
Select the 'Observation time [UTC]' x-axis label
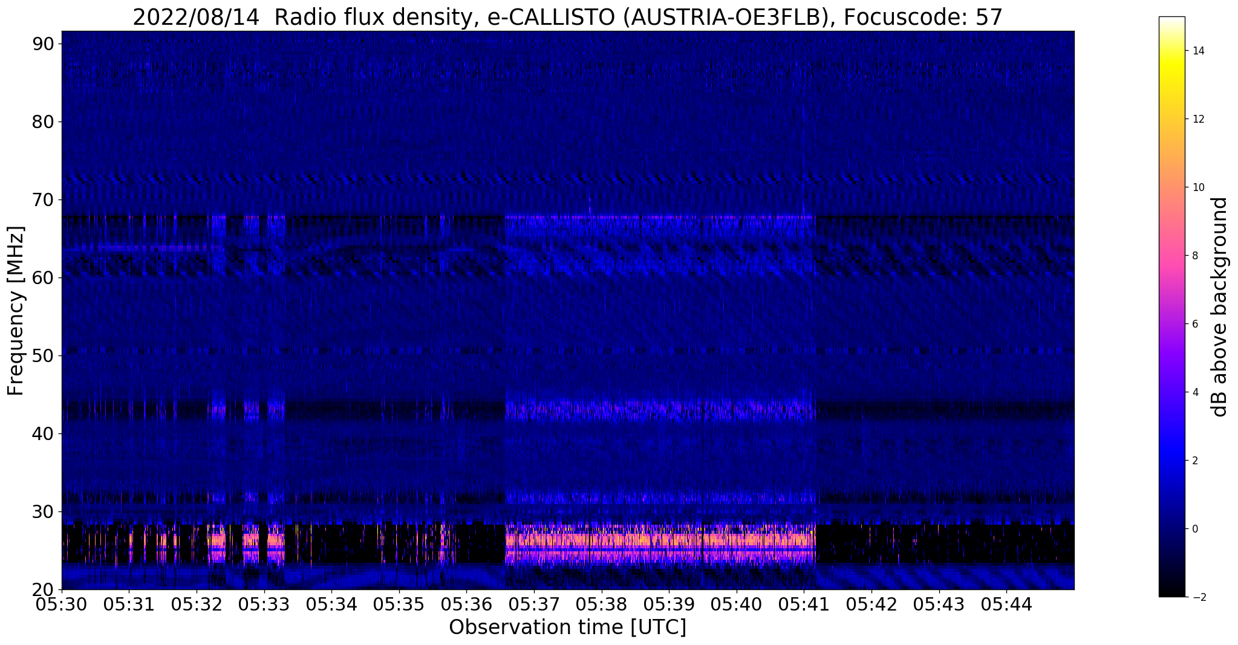pyautogui.click(x=567, y=627)
